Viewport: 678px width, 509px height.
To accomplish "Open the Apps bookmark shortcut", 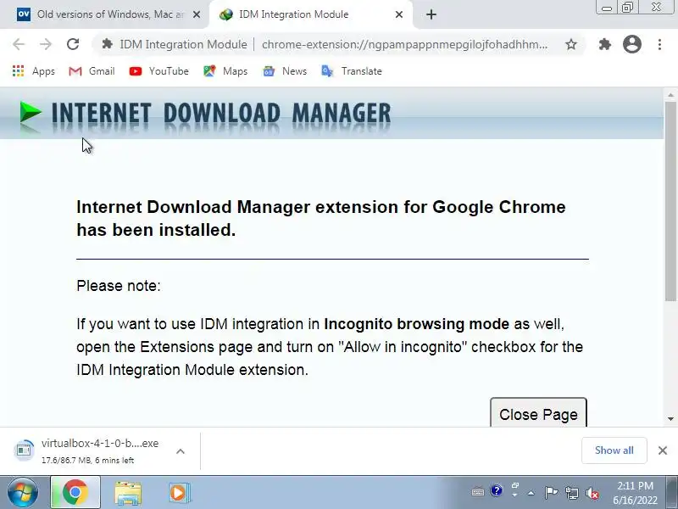I will point(34,71).
